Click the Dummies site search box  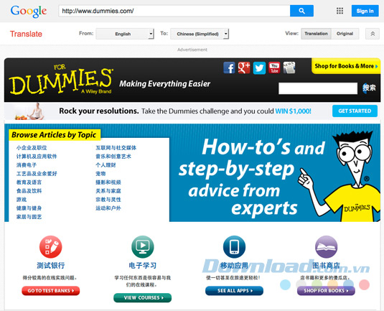pos(318,88)
